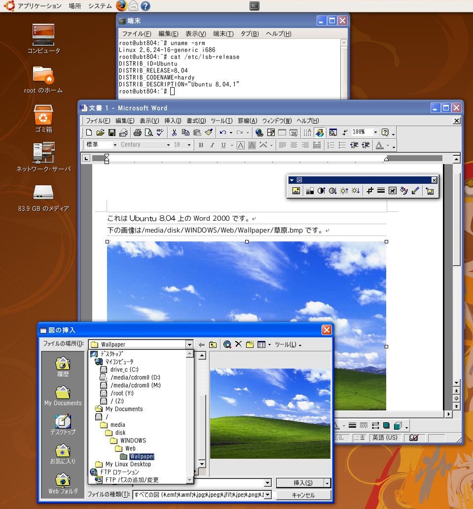This screenshot has height=509, width=473.
Task: Reset Picture using the last picture toolbar icon
Action: [430, 191]
